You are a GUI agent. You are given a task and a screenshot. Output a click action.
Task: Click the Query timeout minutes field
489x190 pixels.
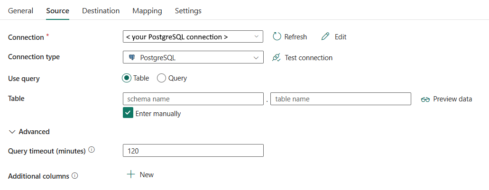(x=193, y=151)
